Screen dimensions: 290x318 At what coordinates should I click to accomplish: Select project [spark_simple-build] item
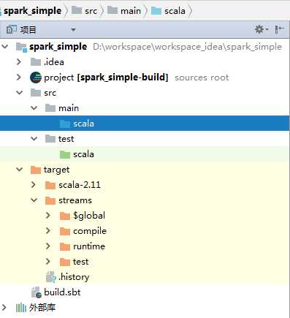(106, 77)
